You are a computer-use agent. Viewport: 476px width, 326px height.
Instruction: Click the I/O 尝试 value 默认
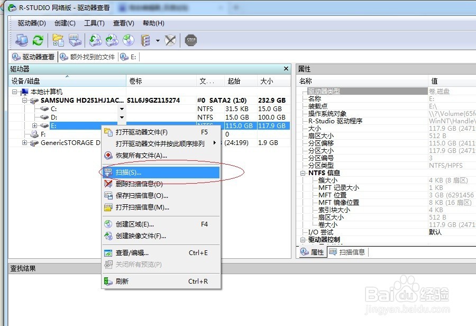point(435,232)
